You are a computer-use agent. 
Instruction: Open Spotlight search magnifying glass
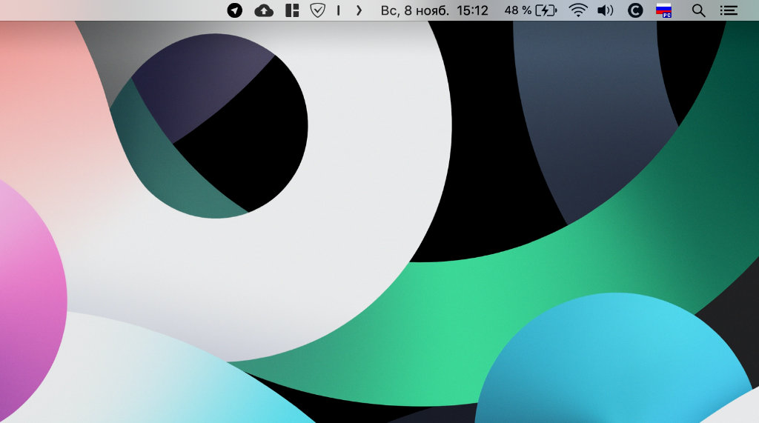pyautogui.click(x=698, y=10)
